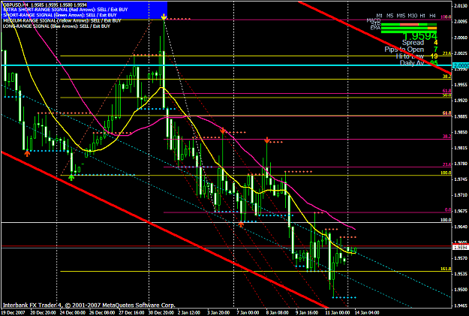
Task: Click the EXTRA SHORT-RANGE SIGNAL line
Action: (65, 10)
